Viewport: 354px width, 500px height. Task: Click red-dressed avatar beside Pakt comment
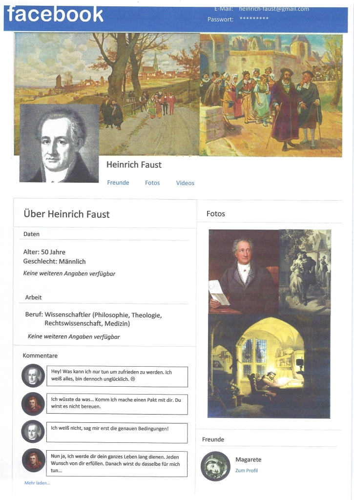click(33, 404)
